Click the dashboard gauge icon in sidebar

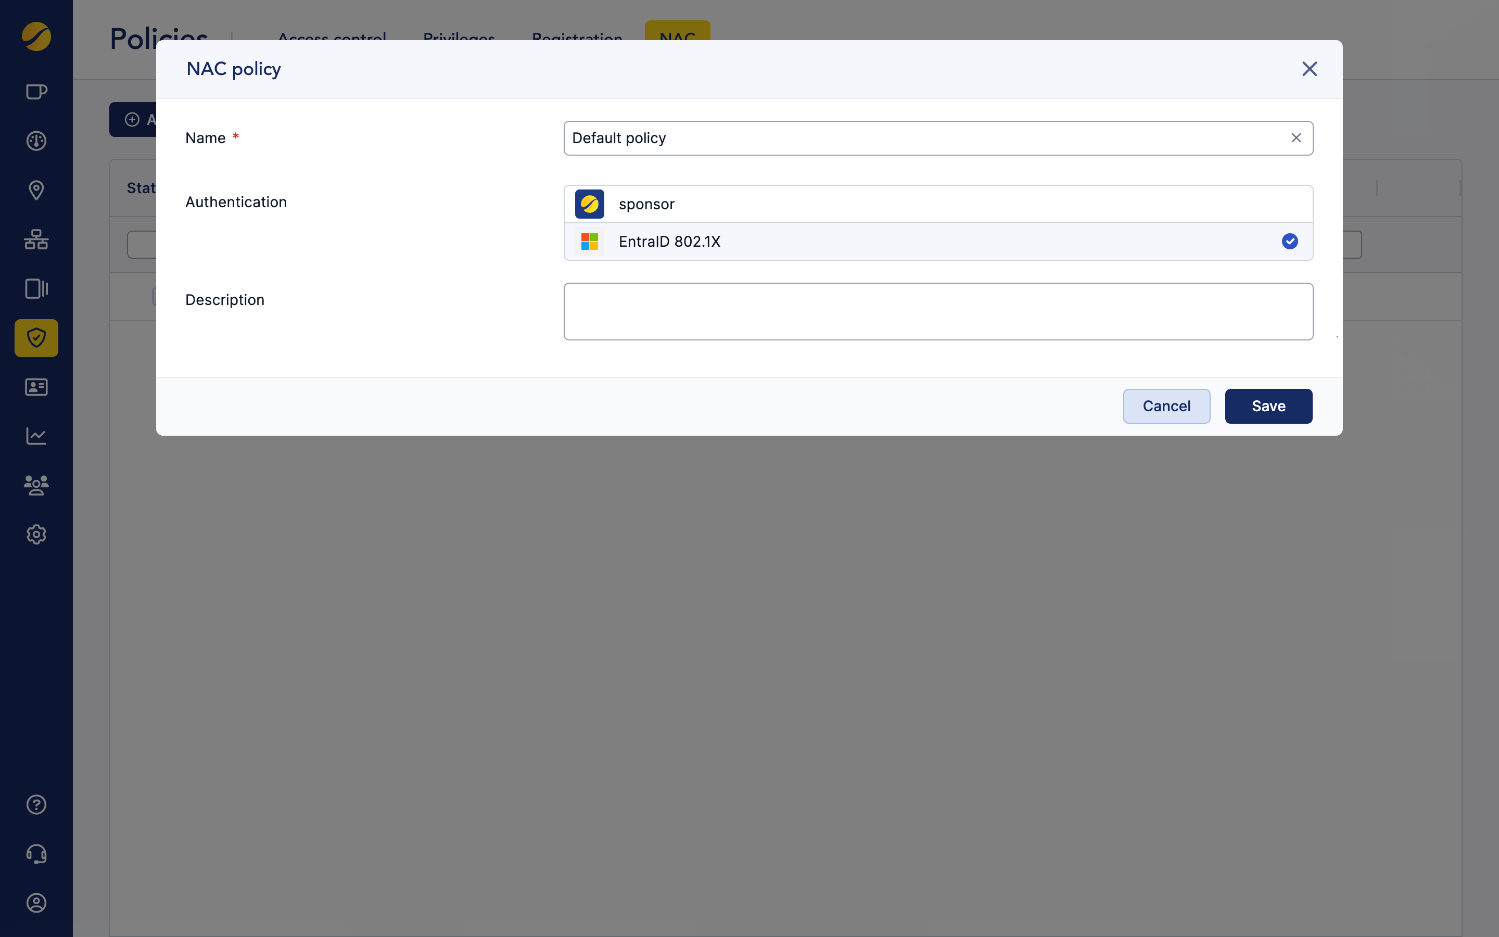click(36, 141)
